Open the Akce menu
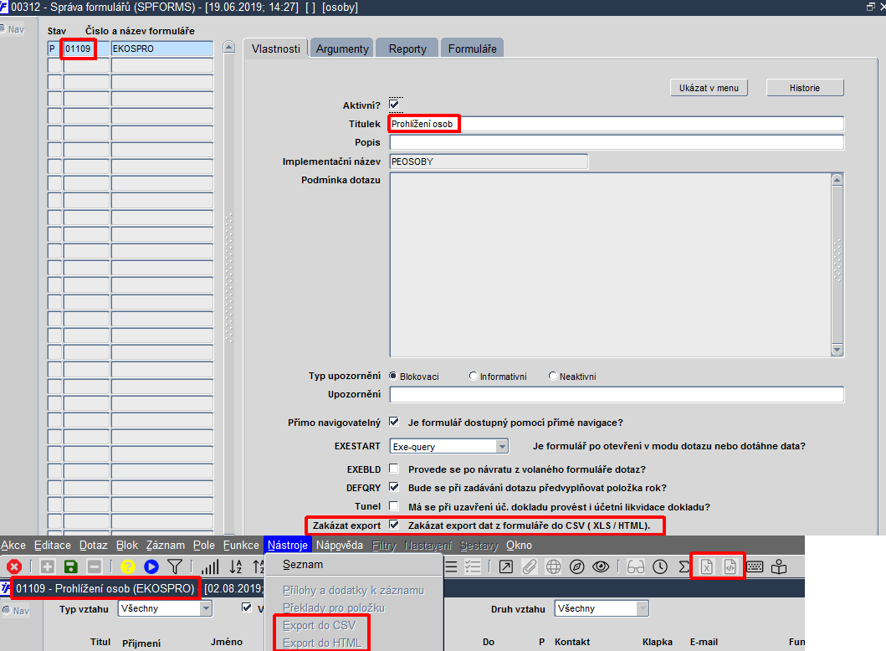The image size is (886, 651). point(13,546)
